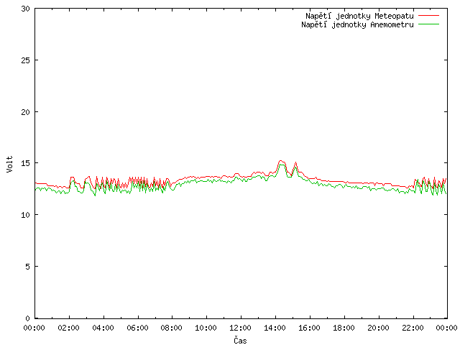Click the y-axis value 20
Screen dimensions: 460x345
pyautogui.click(x=26, y=112)
